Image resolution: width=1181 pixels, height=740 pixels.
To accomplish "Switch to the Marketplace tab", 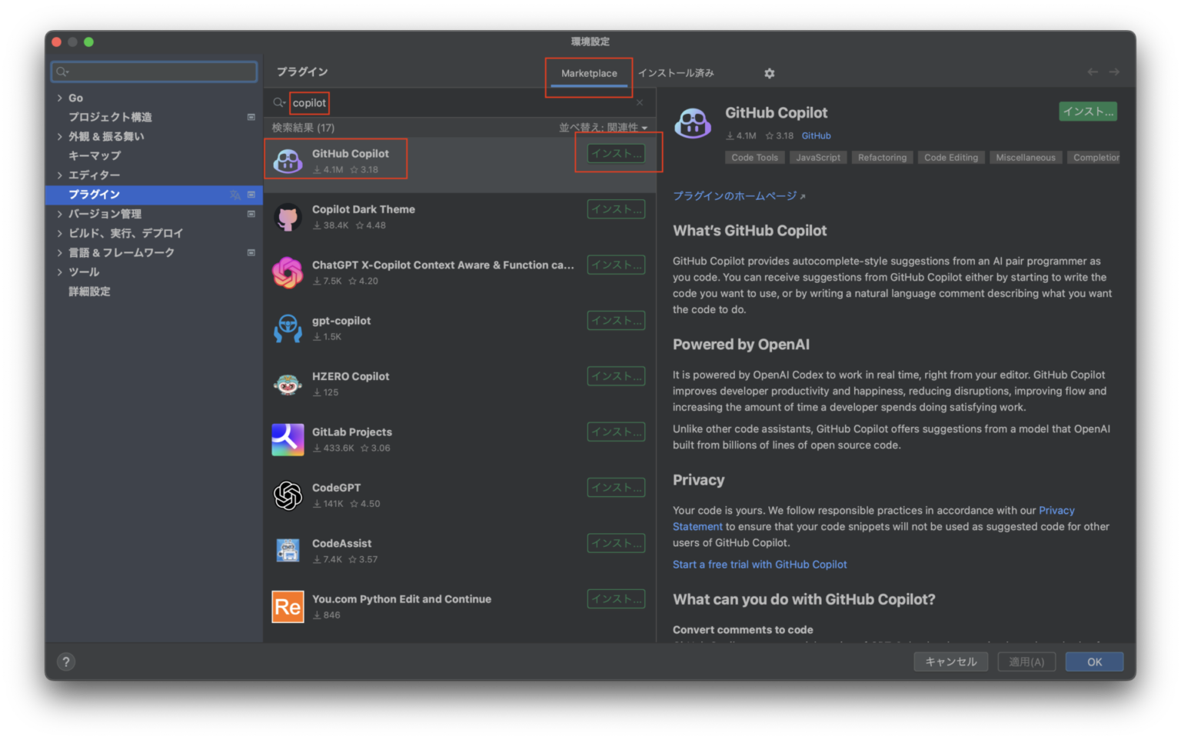I will [x=588, y=73].
